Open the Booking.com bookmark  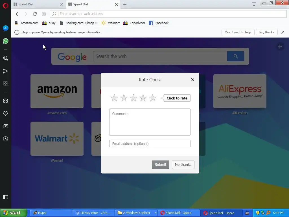point(78,23)
